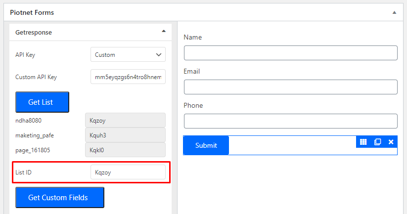
Task: Select the Kqzoy value for ndha8080
Action: click(x=126, y=121)
